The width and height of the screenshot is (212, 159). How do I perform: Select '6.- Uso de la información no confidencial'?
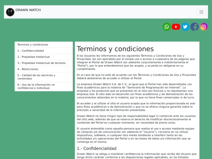(44, 86)
